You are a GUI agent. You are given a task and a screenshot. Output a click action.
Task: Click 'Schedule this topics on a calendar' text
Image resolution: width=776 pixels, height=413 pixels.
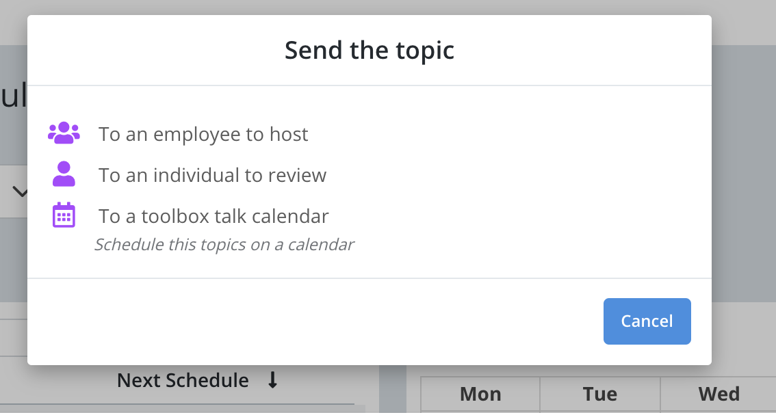click(224, 244)
